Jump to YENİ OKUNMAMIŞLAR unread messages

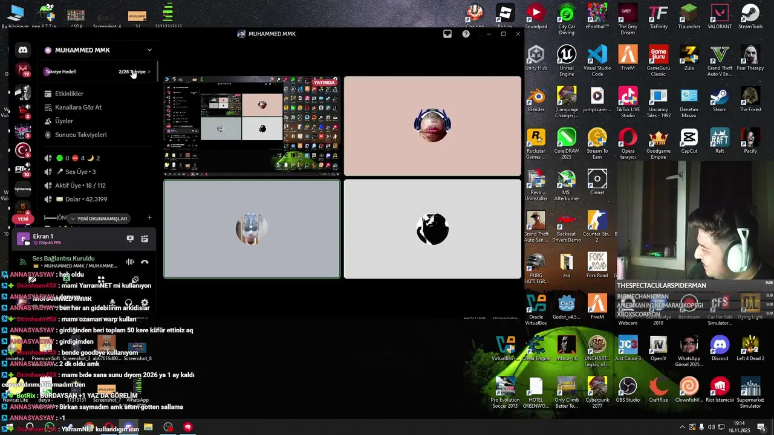coord(99,219)
